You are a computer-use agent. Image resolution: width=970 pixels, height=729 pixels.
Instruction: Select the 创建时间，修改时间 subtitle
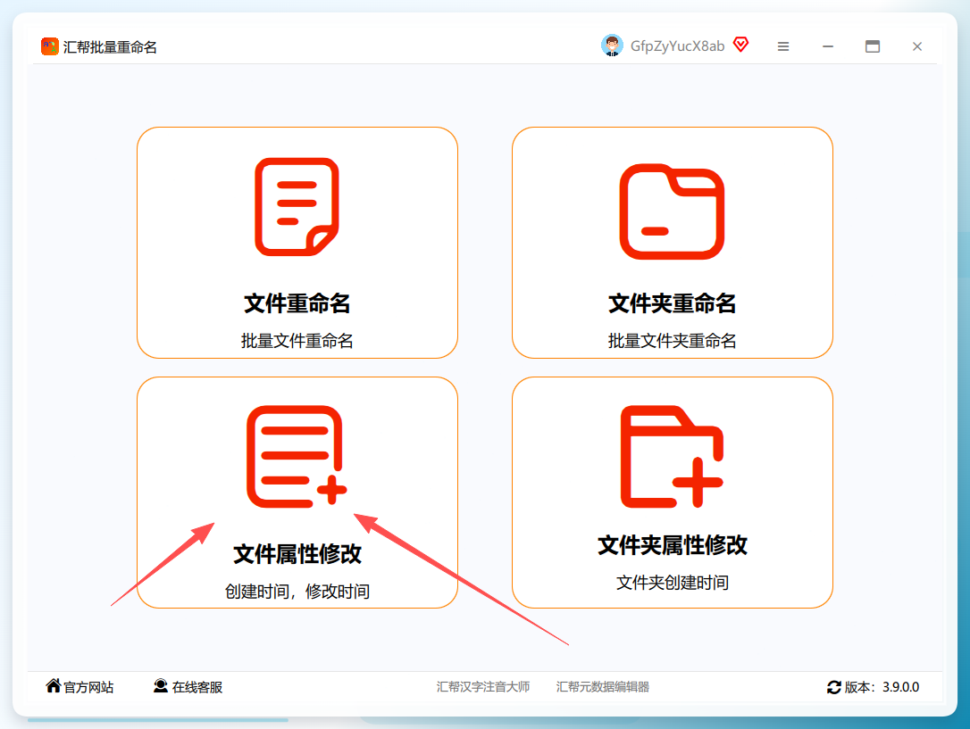click(297, 592)
